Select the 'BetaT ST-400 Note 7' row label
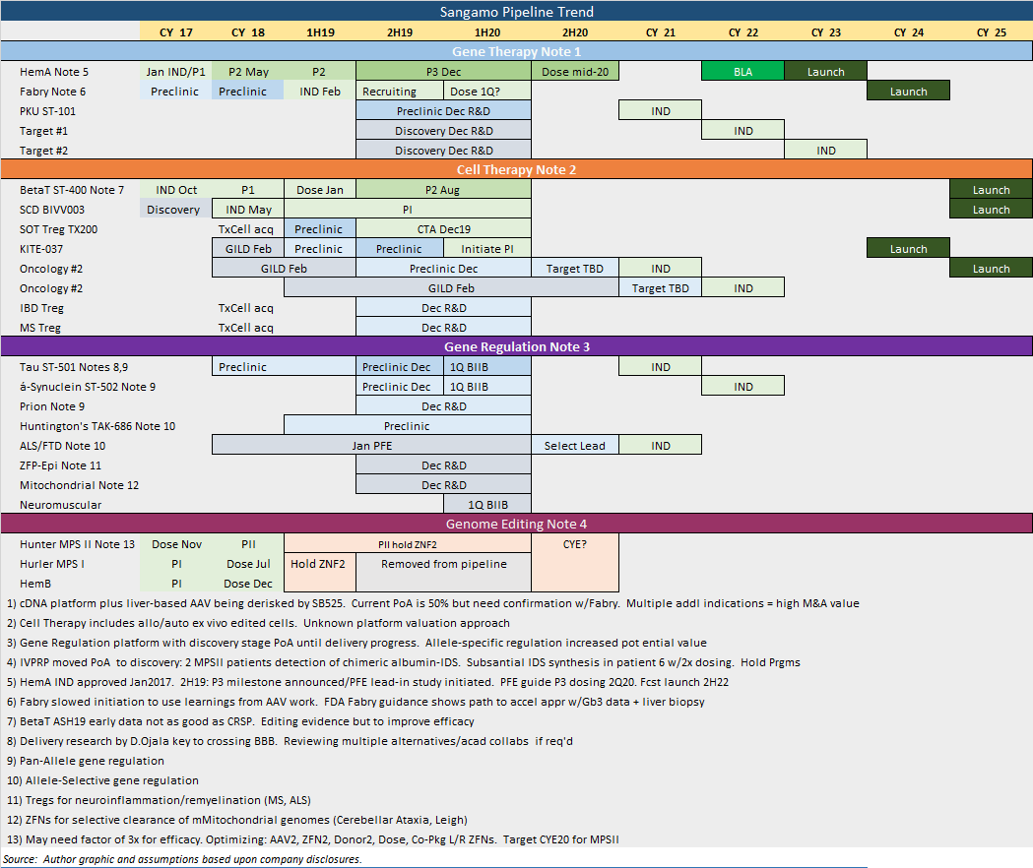The image size is (1033, 868). click(72, 190)
